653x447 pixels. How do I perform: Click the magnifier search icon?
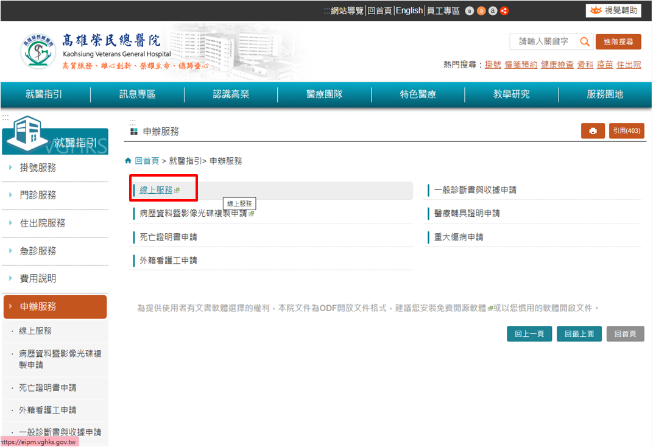585,41
